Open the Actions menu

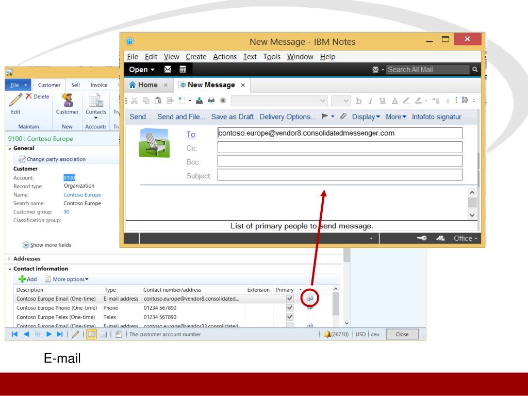225,57
